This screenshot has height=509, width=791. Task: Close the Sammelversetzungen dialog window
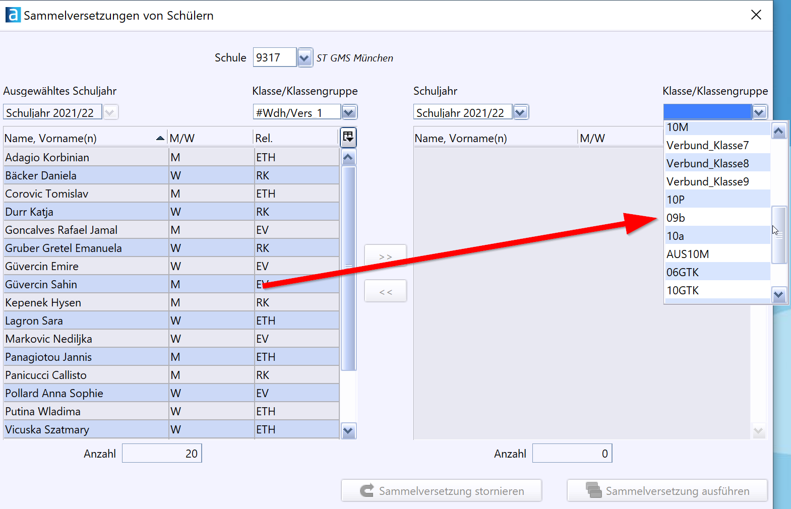[756, 15]
